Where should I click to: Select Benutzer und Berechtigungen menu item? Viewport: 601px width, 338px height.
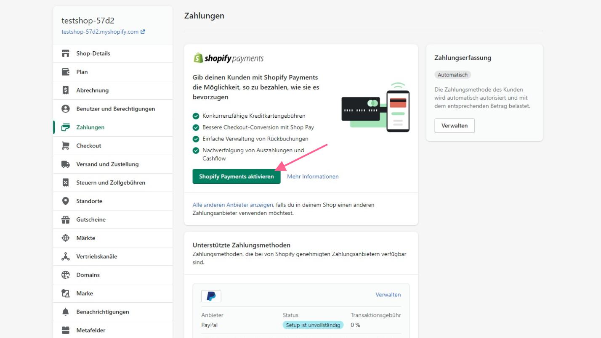tap(113, 109)
